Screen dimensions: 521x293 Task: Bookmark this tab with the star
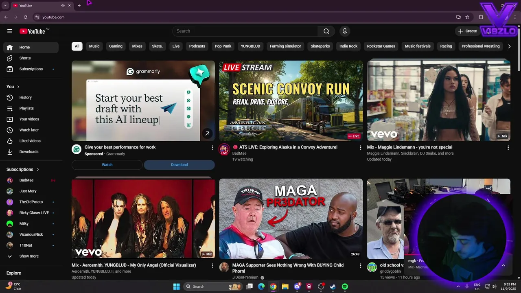click(x=467, y=17)
